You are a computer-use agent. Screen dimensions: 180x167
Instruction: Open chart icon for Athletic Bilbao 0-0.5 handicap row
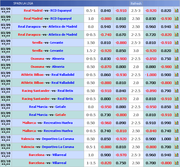[x=177, y=75]
